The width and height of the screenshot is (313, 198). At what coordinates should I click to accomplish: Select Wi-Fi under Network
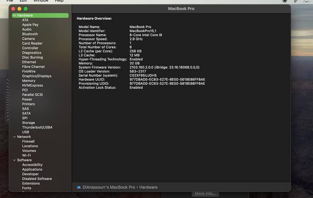click(26, 155)
